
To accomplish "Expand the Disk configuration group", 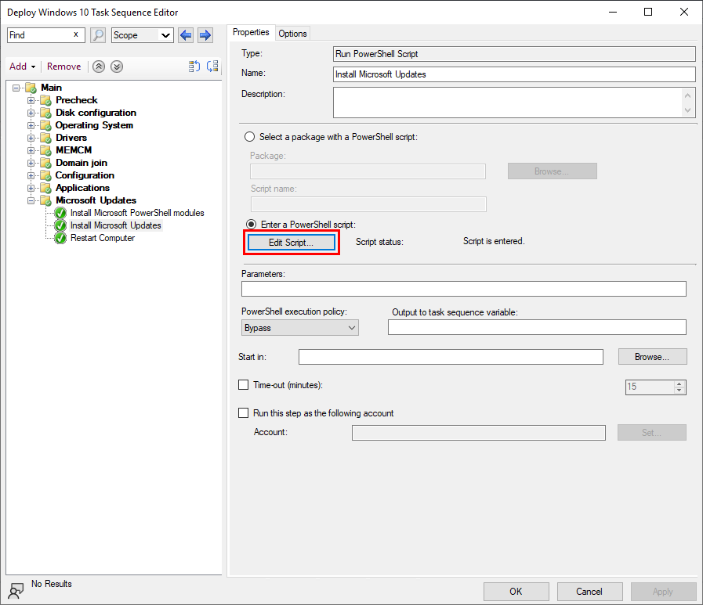I will pyautogui.click(x=31, y=113).
